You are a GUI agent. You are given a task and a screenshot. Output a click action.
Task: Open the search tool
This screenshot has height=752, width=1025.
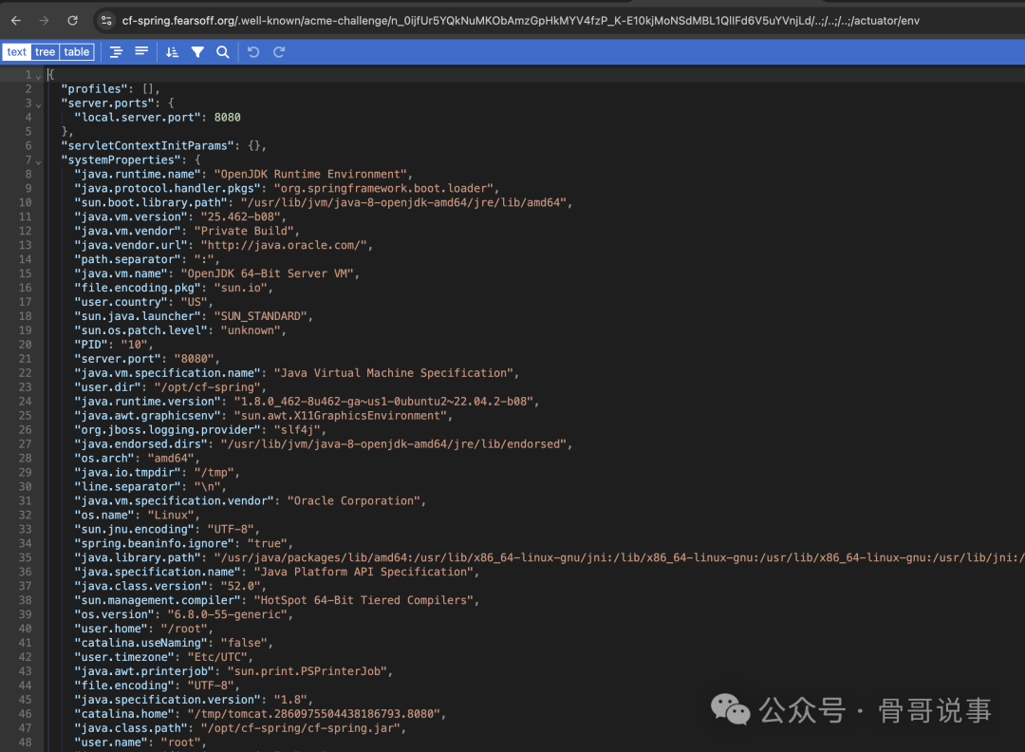pyautogui.click(x=222, y=52)
